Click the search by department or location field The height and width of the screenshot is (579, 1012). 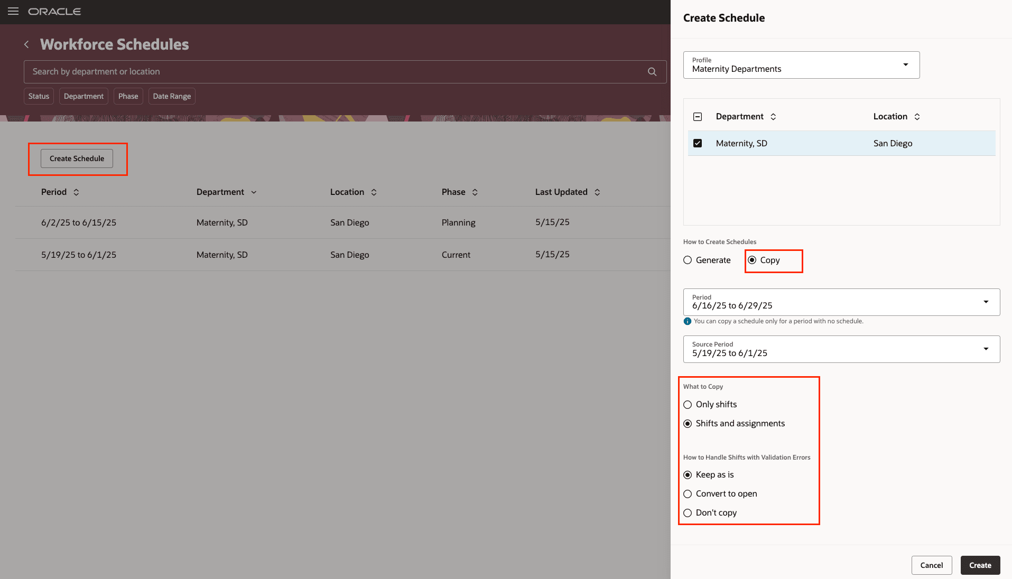pyautogui.click(x=345, y=72)
